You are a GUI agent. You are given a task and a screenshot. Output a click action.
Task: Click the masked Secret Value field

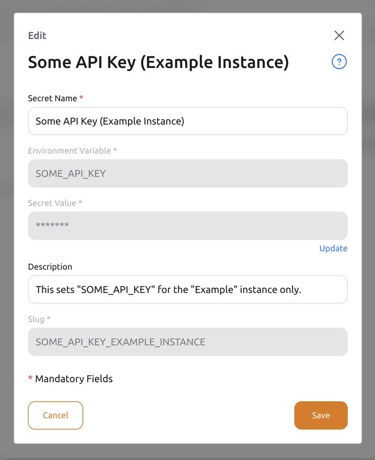point(188,225)
